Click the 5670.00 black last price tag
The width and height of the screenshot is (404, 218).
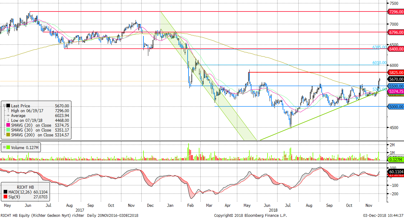396,79
